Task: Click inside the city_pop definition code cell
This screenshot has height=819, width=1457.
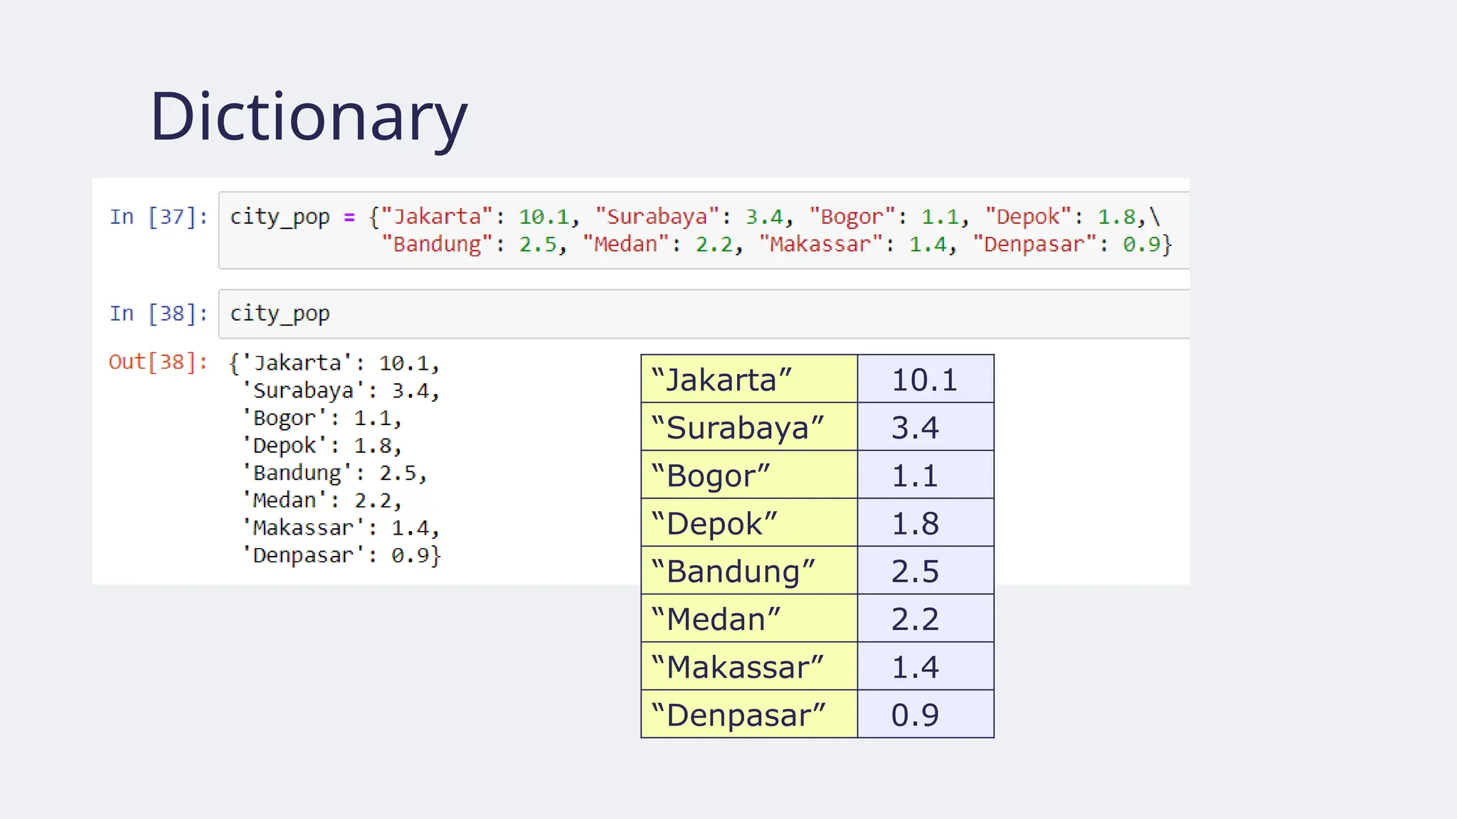Action: (704, 230)
